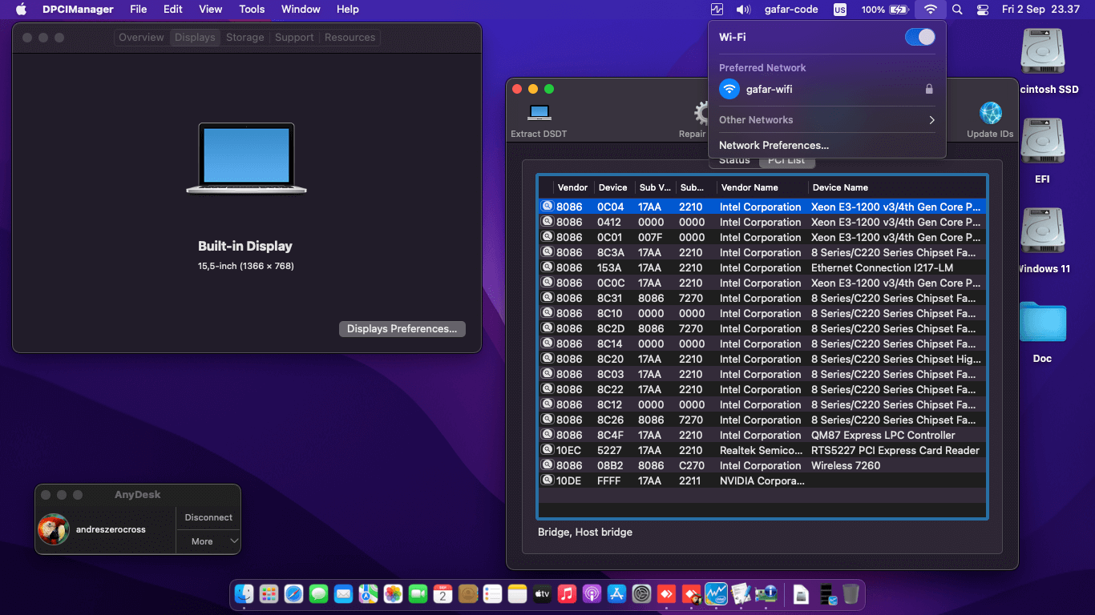This screenshot has height=615, width=1095.
Task: Click the Vendor column header
Action: coord(572,187)
